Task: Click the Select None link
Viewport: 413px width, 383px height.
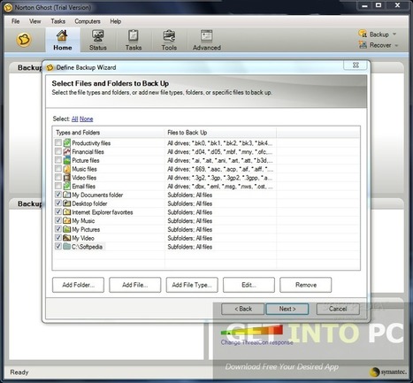Action: (87, 119)
